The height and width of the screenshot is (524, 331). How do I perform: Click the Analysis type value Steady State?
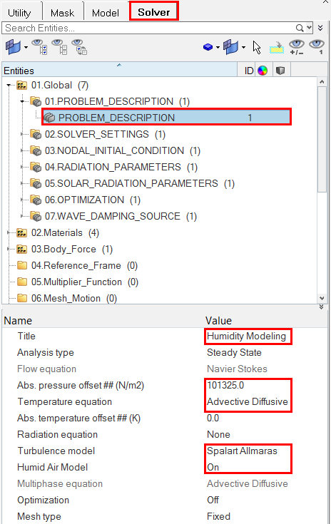(x=234, y=352)
